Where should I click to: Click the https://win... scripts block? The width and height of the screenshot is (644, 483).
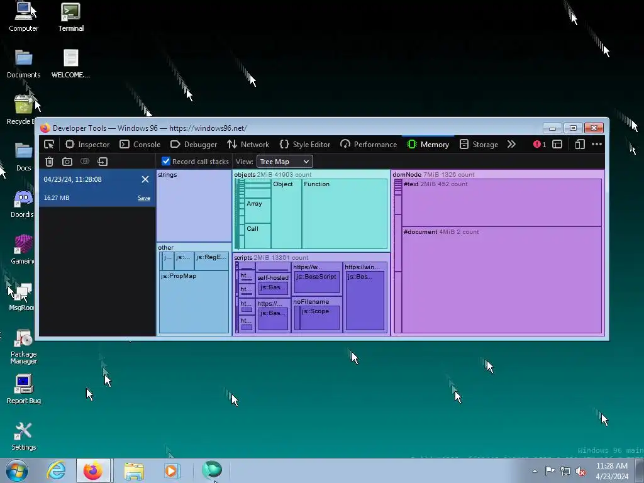[365, 297]
